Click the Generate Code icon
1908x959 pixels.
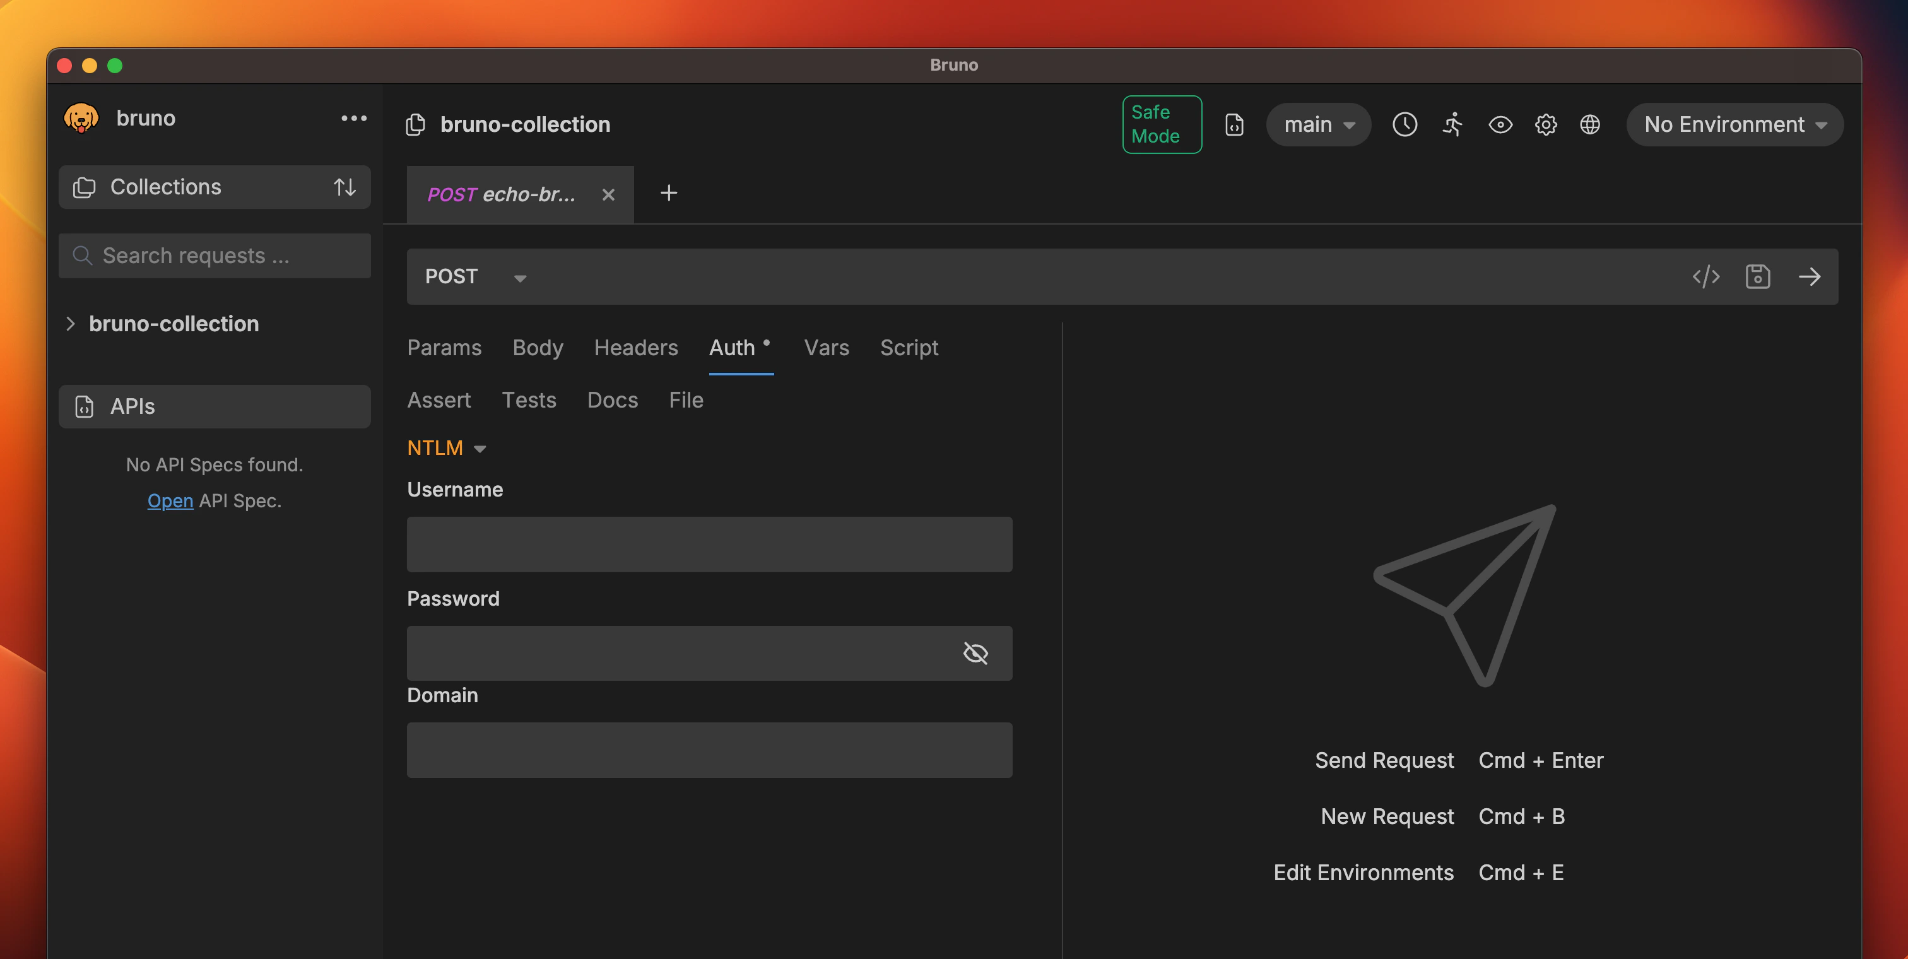click(x=1706, y=276)
